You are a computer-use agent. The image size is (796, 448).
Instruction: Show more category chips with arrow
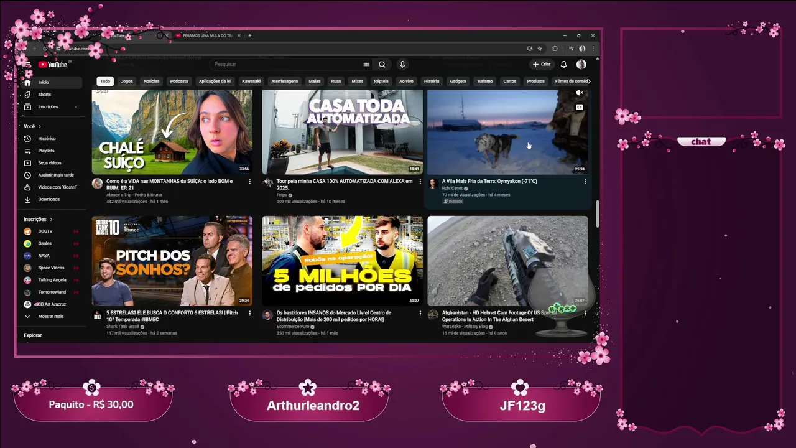(589, 81)
